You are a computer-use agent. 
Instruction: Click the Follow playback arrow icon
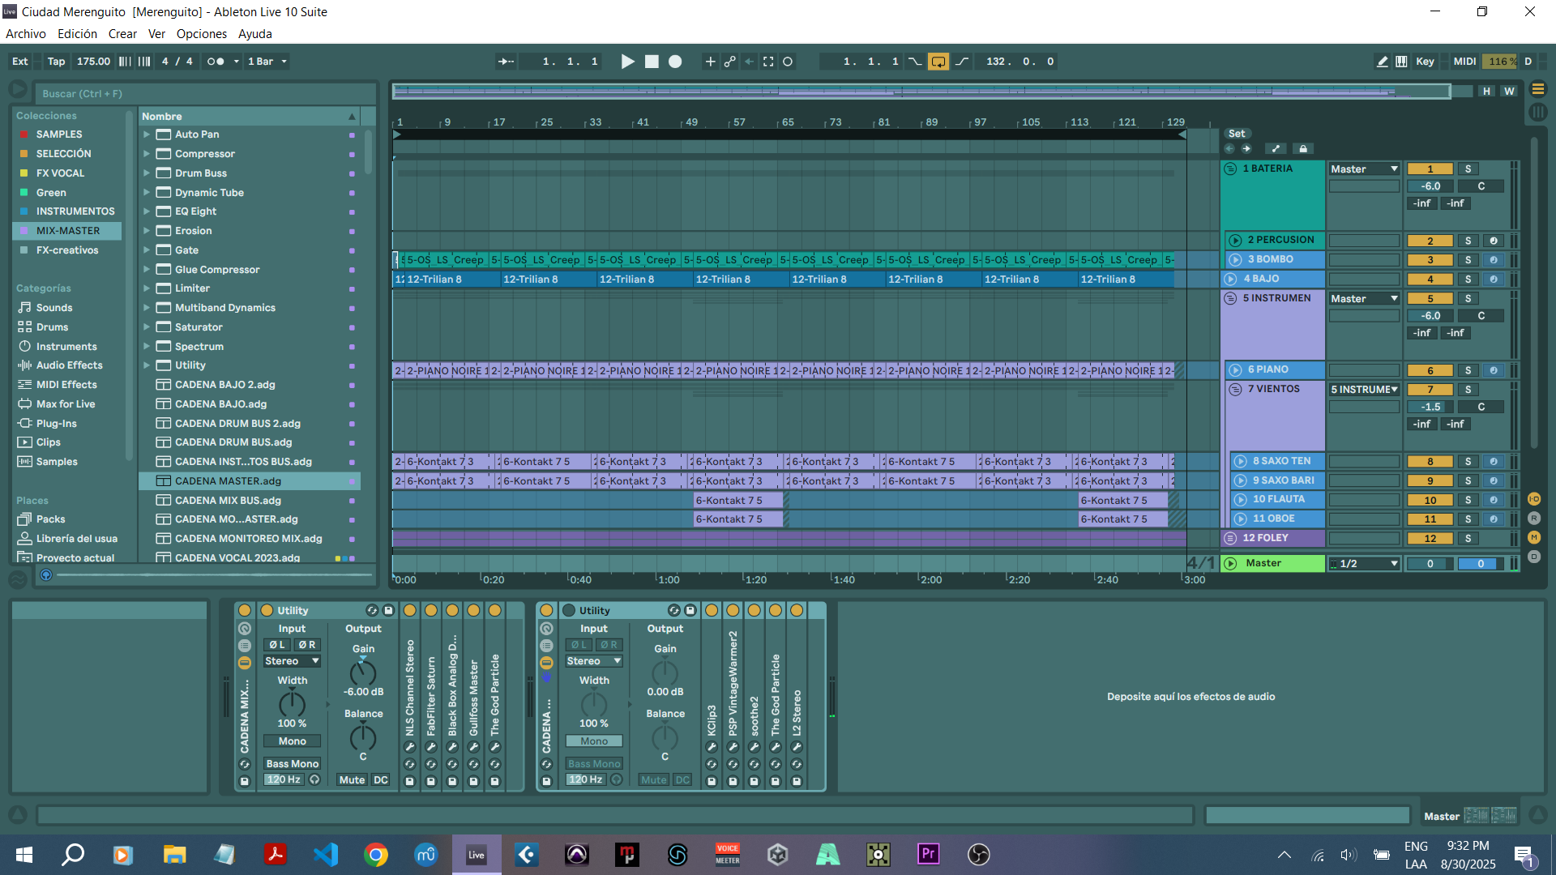506,62
